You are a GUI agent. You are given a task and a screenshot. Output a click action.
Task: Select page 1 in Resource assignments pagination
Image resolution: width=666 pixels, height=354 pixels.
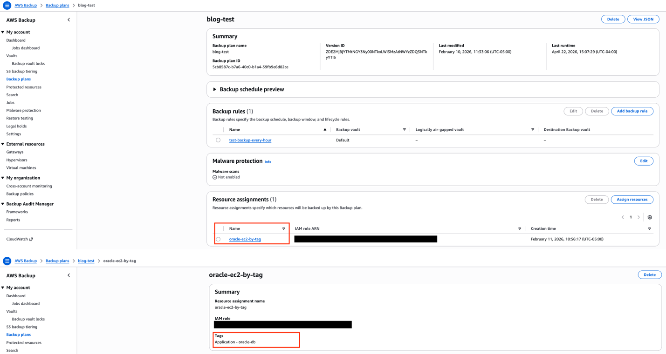pyautogui.click(x=631, y=217)
